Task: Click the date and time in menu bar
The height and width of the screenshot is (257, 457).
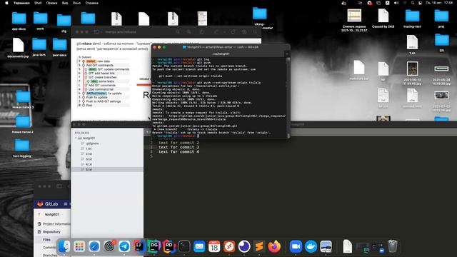Action: [x=439, y=3]
